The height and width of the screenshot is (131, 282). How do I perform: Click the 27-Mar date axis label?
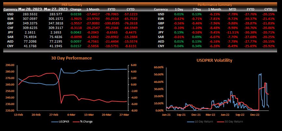pyautogui.click(x=124, y=115)
